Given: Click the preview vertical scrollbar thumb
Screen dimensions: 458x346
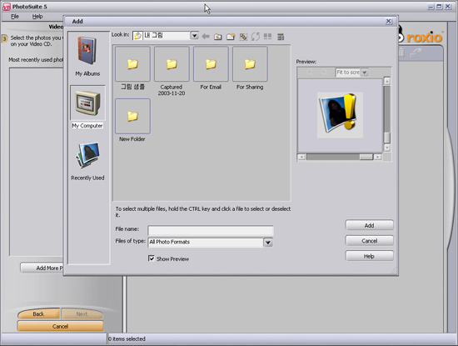Looking at the screenshot, I should coord(386,138).
